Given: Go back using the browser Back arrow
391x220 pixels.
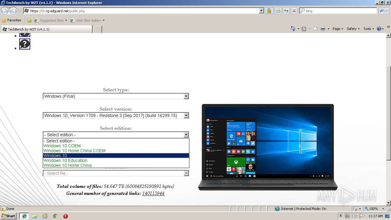Looking at the screenshot, I should point(5,11).
